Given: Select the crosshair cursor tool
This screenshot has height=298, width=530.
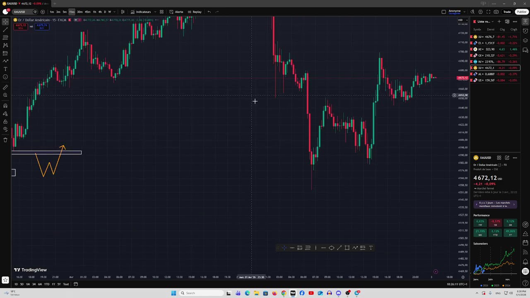Looking at the screenshot, I should pos(5,22).
